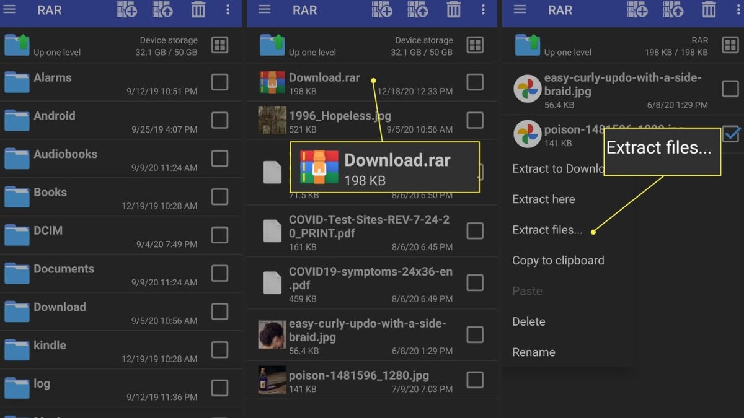This screenshot has width=744, height=418.
Task: Check the log folder checkbox
Action: [x=219, y=388]
